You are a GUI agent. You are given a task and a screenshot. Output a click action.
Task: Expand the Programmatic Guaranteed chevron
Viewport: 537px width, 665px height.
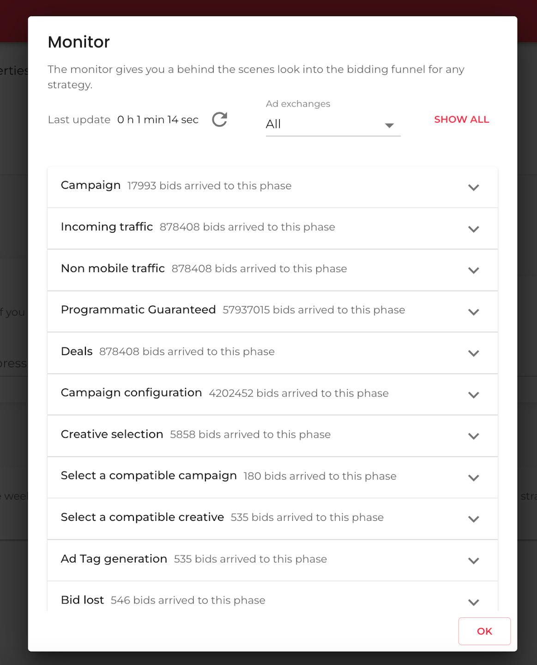coord(473,312)
